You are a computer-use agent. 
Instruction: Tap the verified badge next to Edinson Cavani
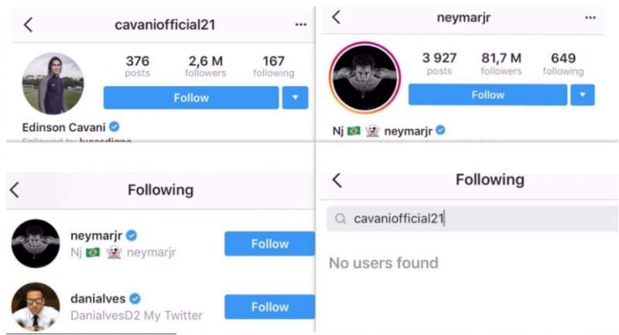tap(115, 127)
